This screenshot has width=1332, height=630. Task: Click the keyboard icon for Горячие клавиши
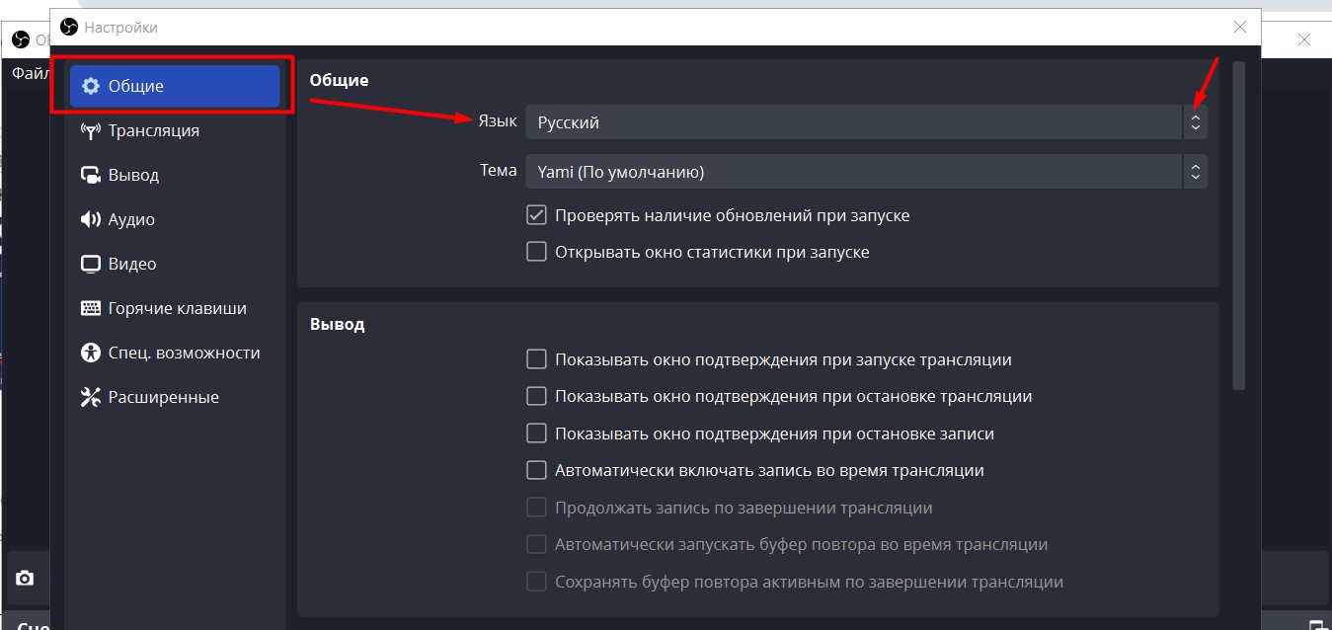pyautogui.click(x=91, y=308)
